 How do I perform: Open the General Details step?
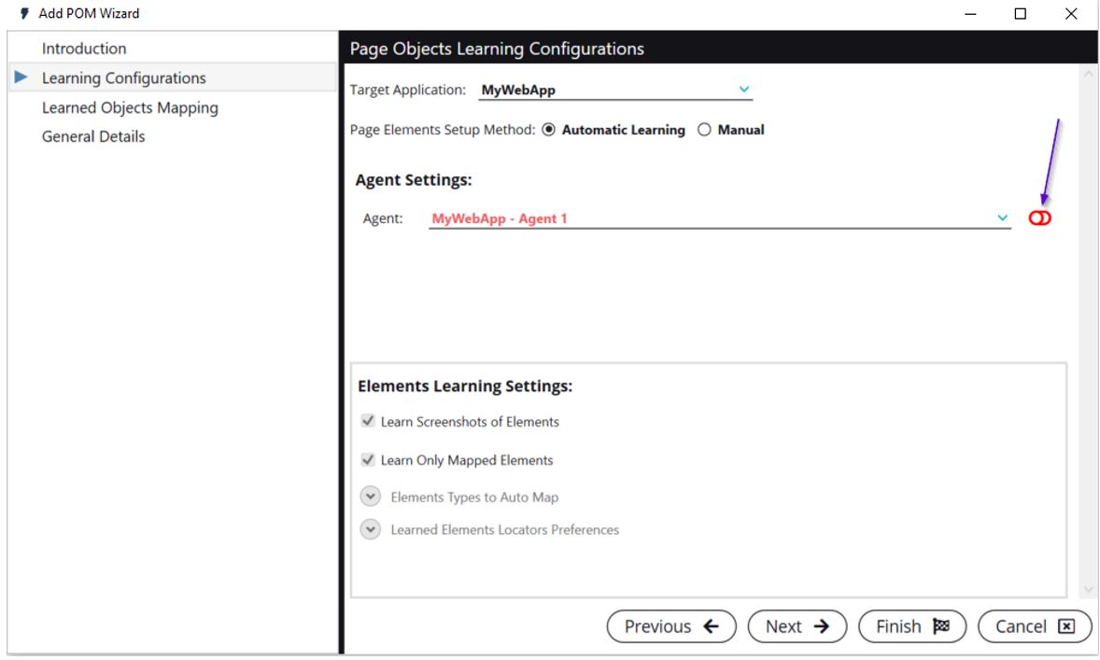93,136
